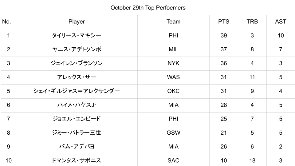
Task: Click the TRB column header
Action: pos(252,22)
